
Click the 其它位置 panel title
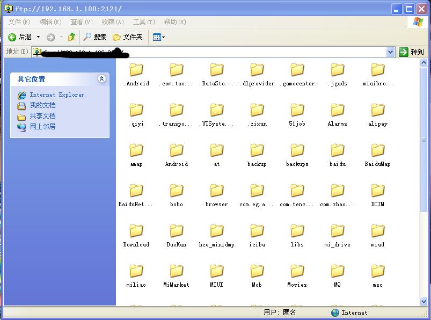[x=31, y=79]
